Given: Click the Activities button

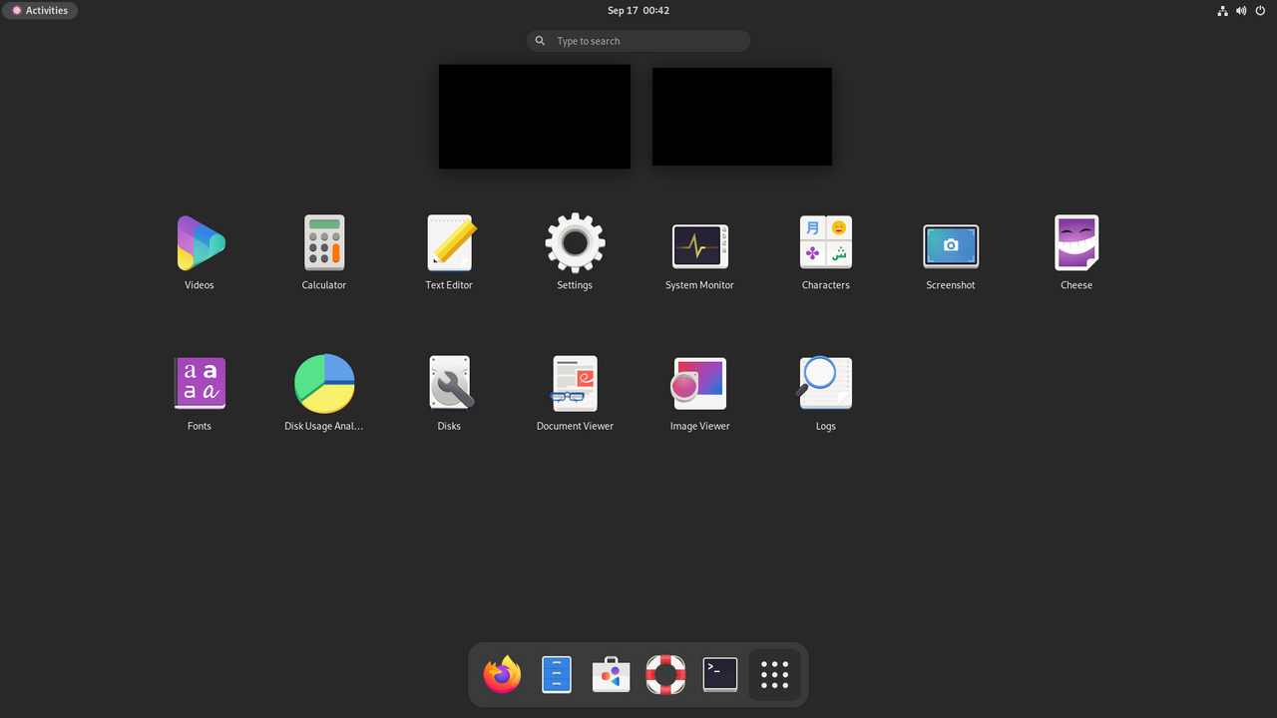Looking at the screenshot, I should coord(40,10).
